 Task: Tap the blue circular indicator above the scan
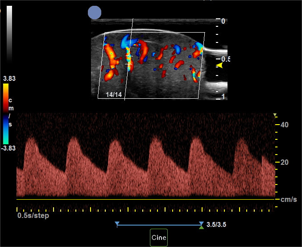click(x=95, y=12)
